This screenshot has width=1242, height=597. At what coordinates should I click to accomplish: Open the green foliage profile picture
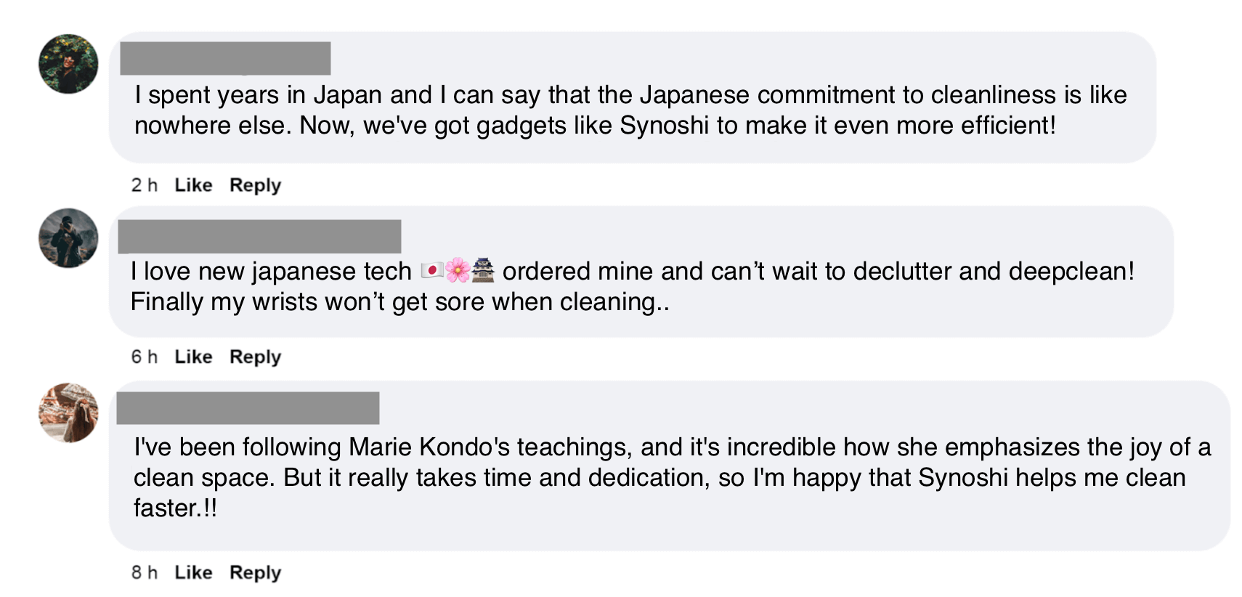coord(68,64)
